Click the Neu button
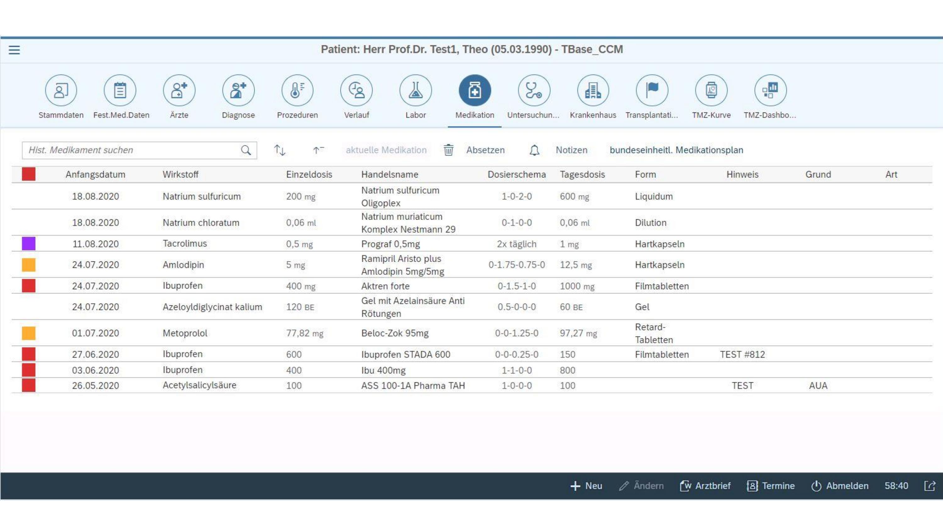The height and width of the screenshot is (530, 943). (586, 486)
